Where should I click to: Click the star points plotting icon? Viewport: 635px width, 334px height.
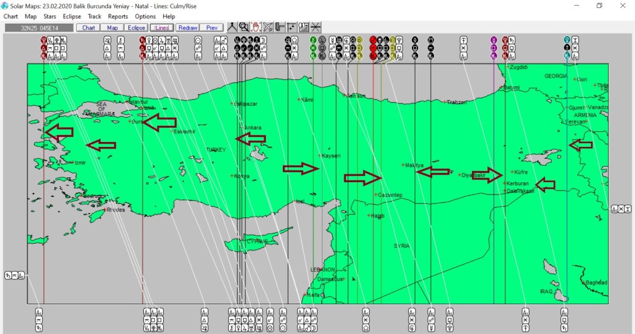point(291,27)
